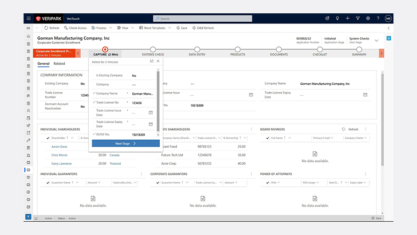Open more options for Individual Guarantors grid
The image size is (417, 235).
142,174
